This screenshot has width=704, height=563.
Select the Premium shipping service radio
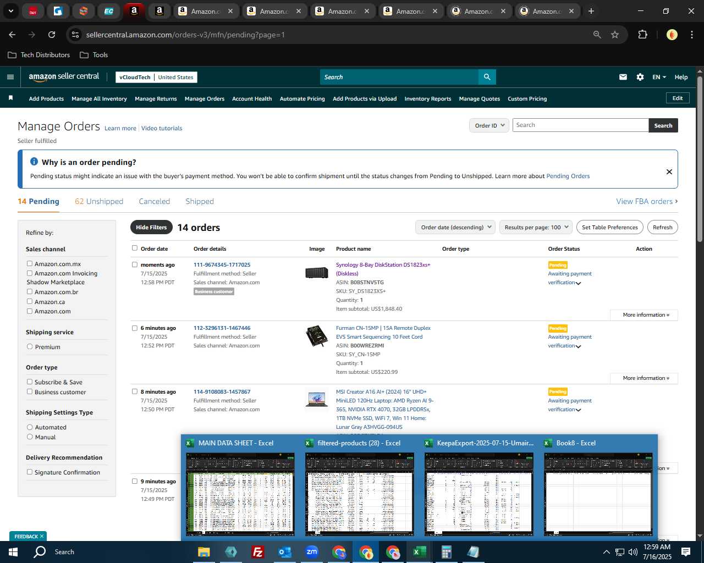[30, 347]
